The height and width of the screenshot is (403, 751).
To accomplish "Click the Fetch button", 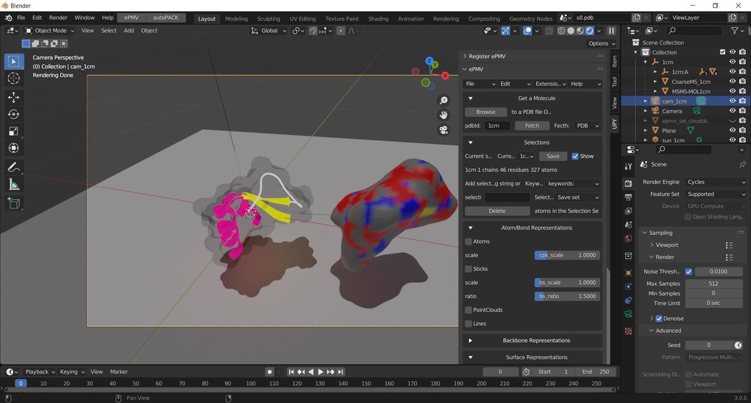I will (532, 126).
